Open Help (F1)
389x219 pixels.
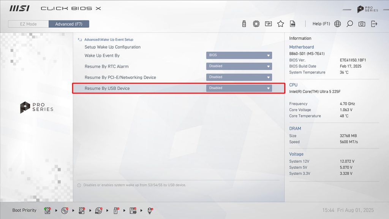click(x=321, y=24)
